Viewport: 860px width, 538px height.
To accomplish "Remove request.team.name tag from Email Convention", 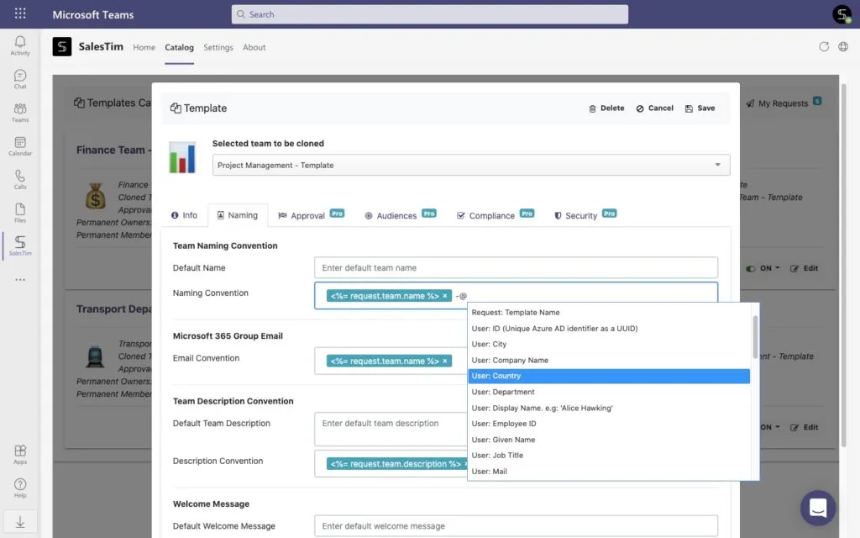I will [445, 361].
